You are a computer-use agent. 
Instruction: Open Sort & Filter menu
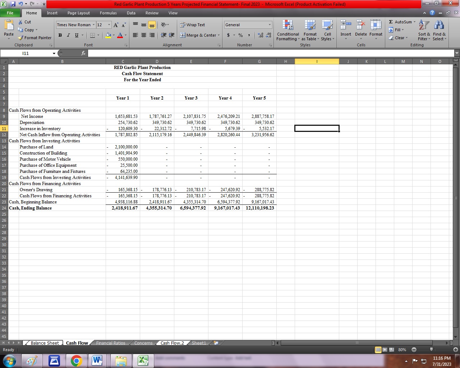click(424, 30)
